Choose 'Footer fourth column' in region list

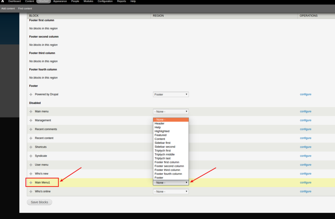coord(171,173)
